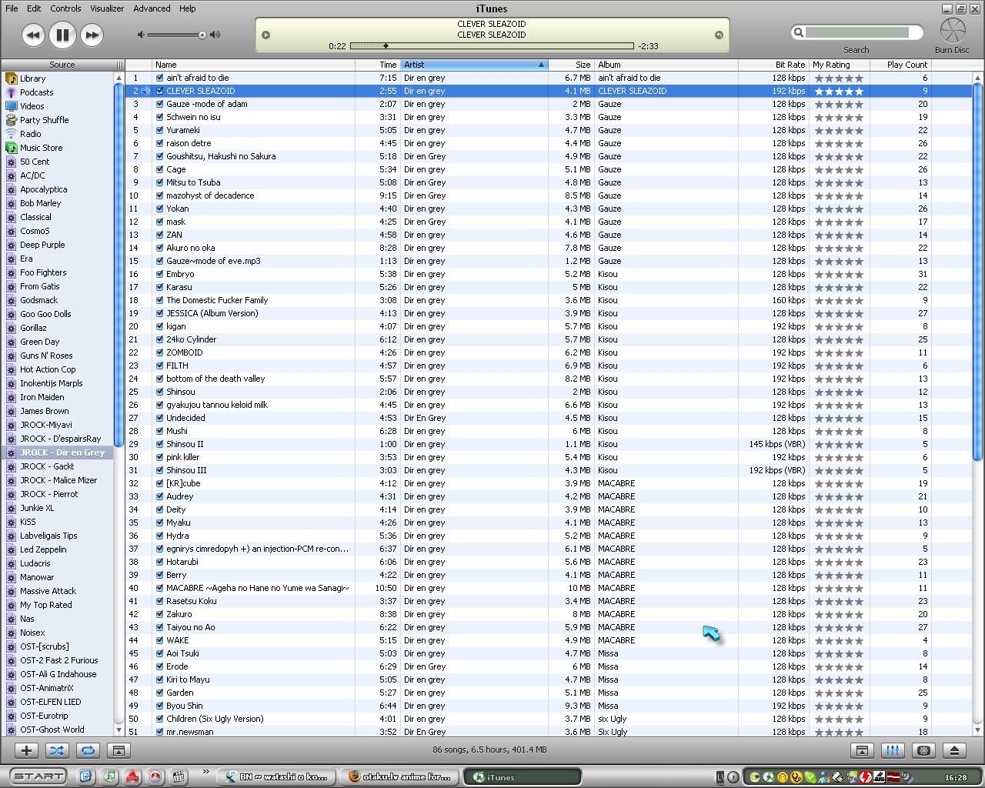Click the previous track rewind button
The image size is (985, 788).
click(x=32, y=35)
